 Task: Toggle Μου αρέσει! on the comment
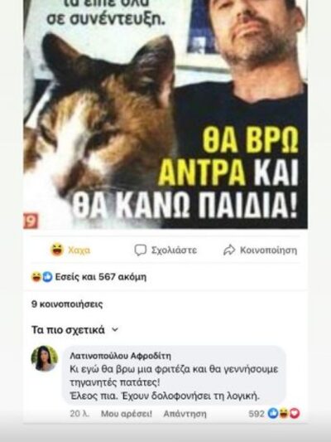click(x=127, y=414)
